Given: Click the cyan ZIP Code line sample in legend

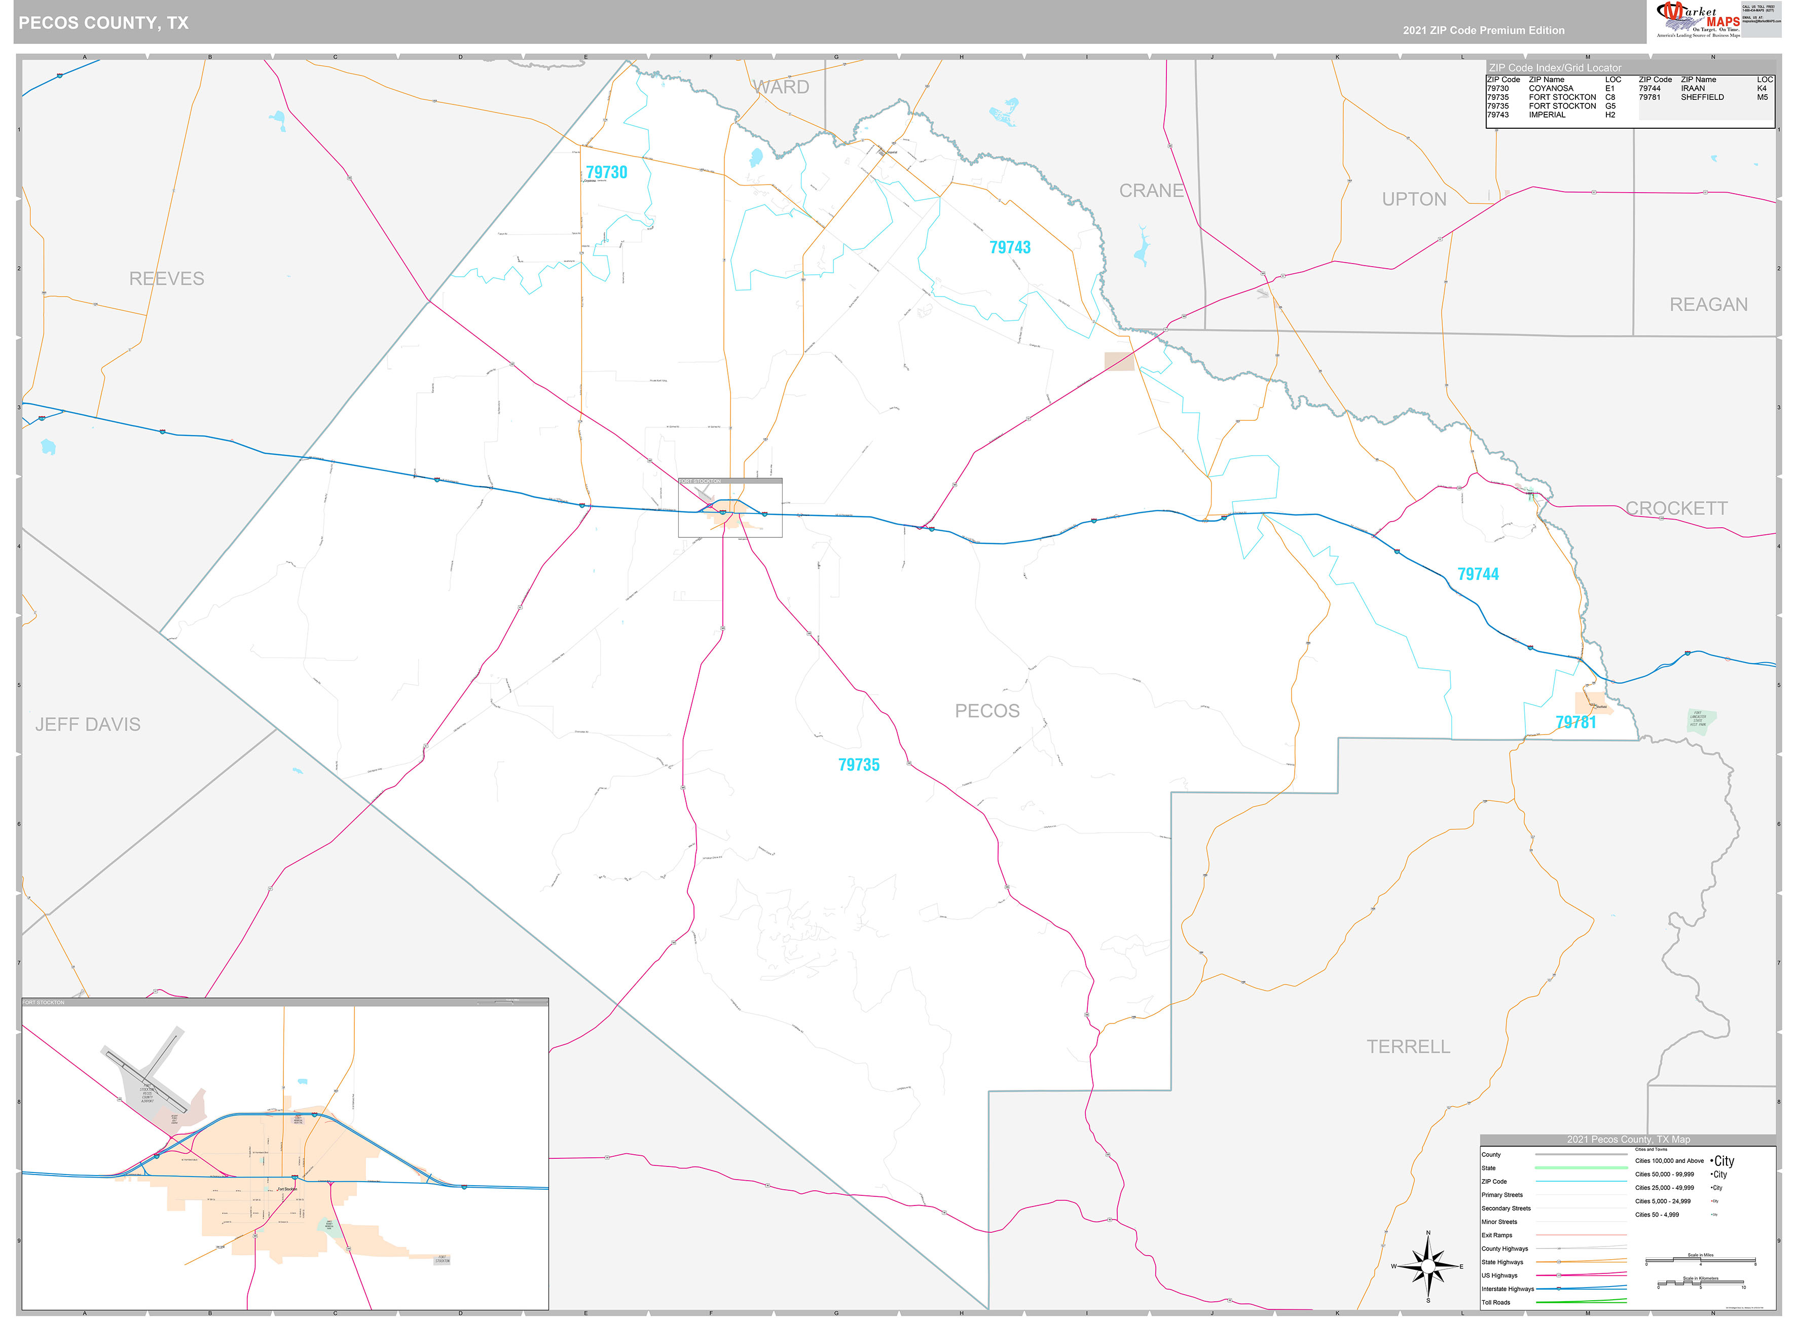Looking at the screenshot, I should (1582, 1182).
